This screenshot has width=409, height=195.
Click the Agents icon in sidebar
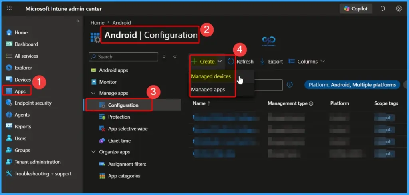9,115
